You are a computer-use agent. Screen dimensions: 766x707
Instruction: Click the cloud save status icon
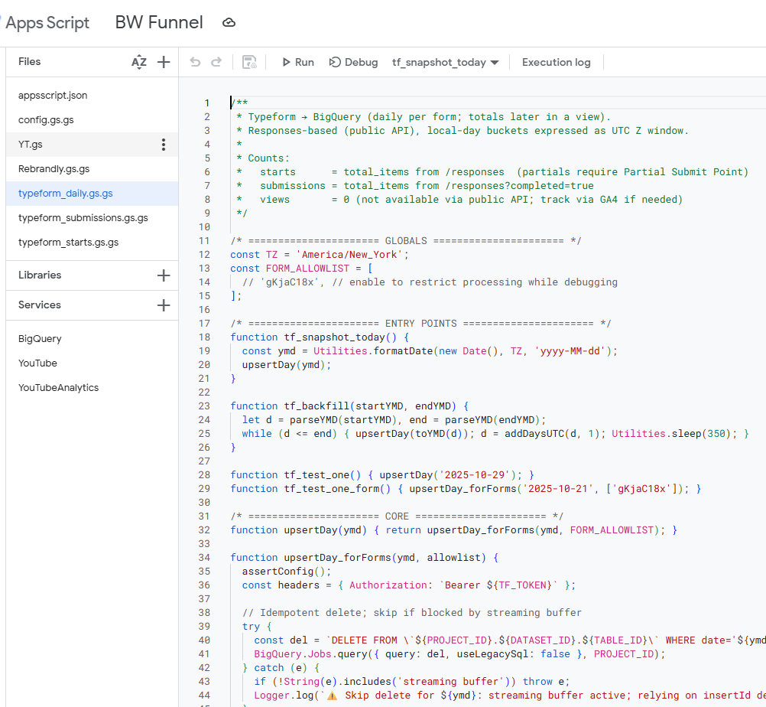point(229,22)
